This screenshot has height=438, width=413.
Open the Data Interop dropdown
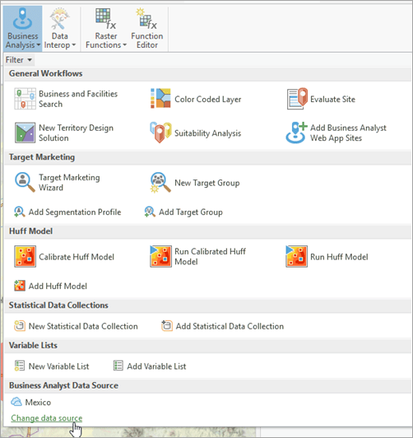point(60,29)
